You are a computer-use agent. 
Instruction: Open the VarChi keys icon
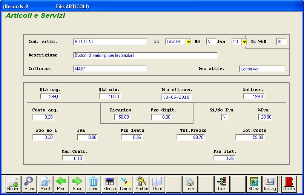tap(141, 184)
